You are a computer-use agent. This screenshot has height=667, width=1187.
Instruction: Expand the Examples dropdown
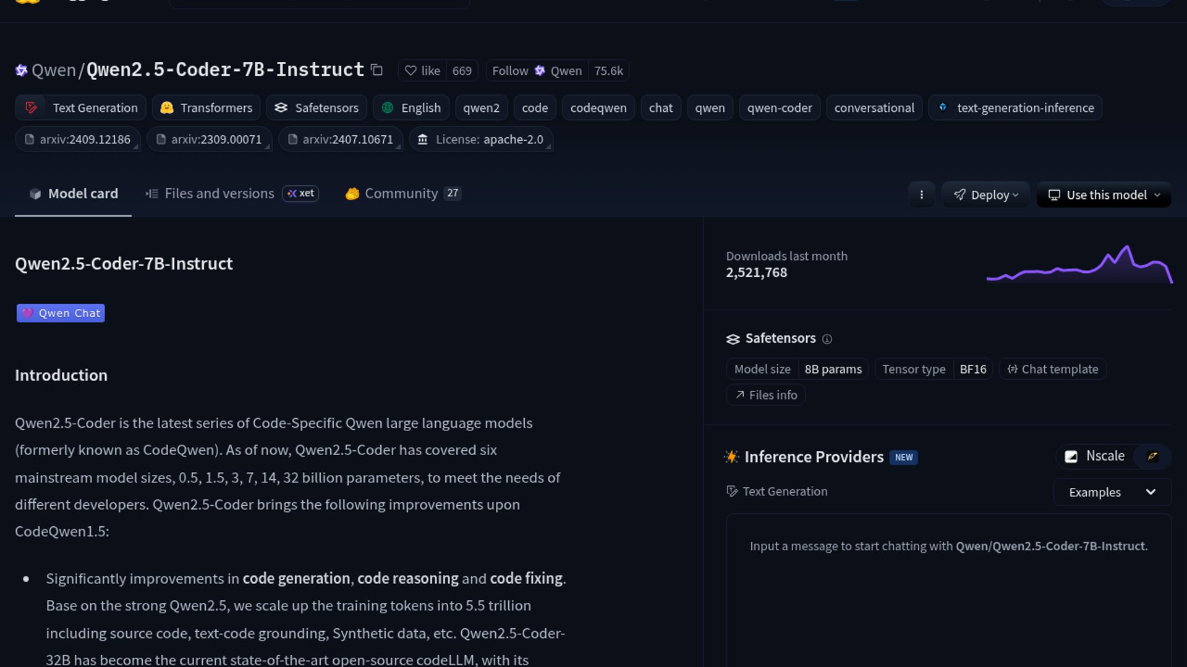(1112, 492)
